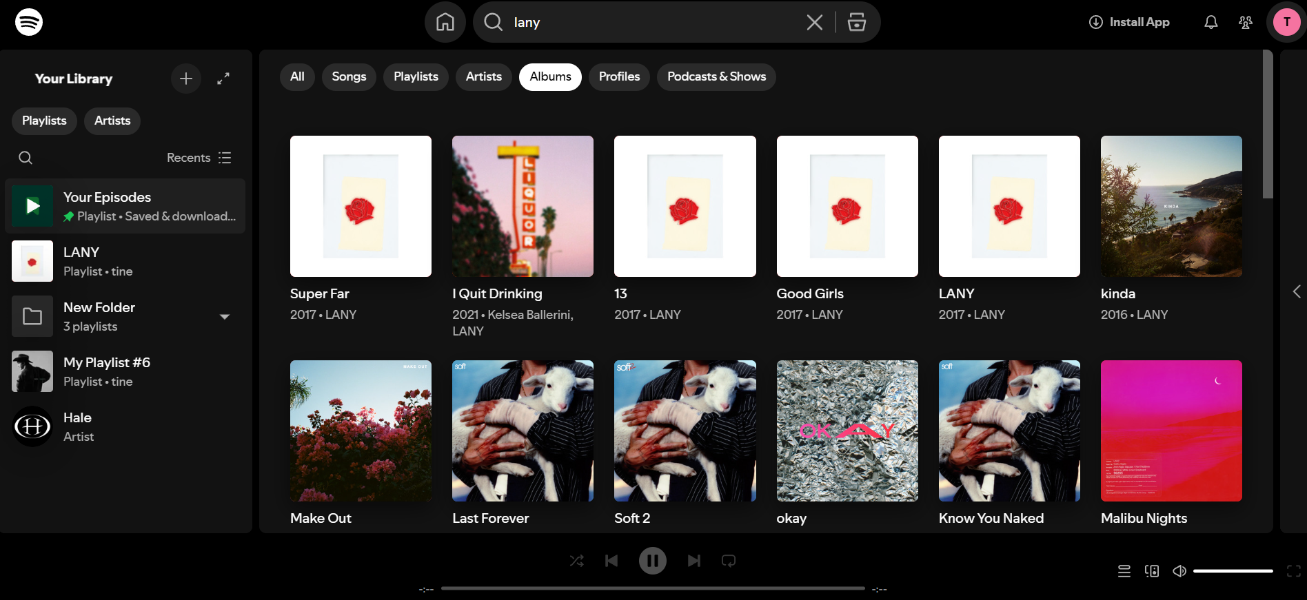Filter library by Playlists chip
Screen dimensions: 1307x600
coord(44,121)
